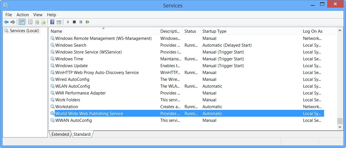
Task: Click the Export List toolbar icon
Action: (44, 22)
